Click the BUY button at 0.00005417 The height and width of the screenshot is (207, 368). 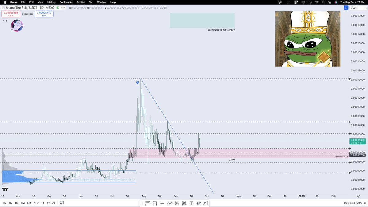[44, 14]
